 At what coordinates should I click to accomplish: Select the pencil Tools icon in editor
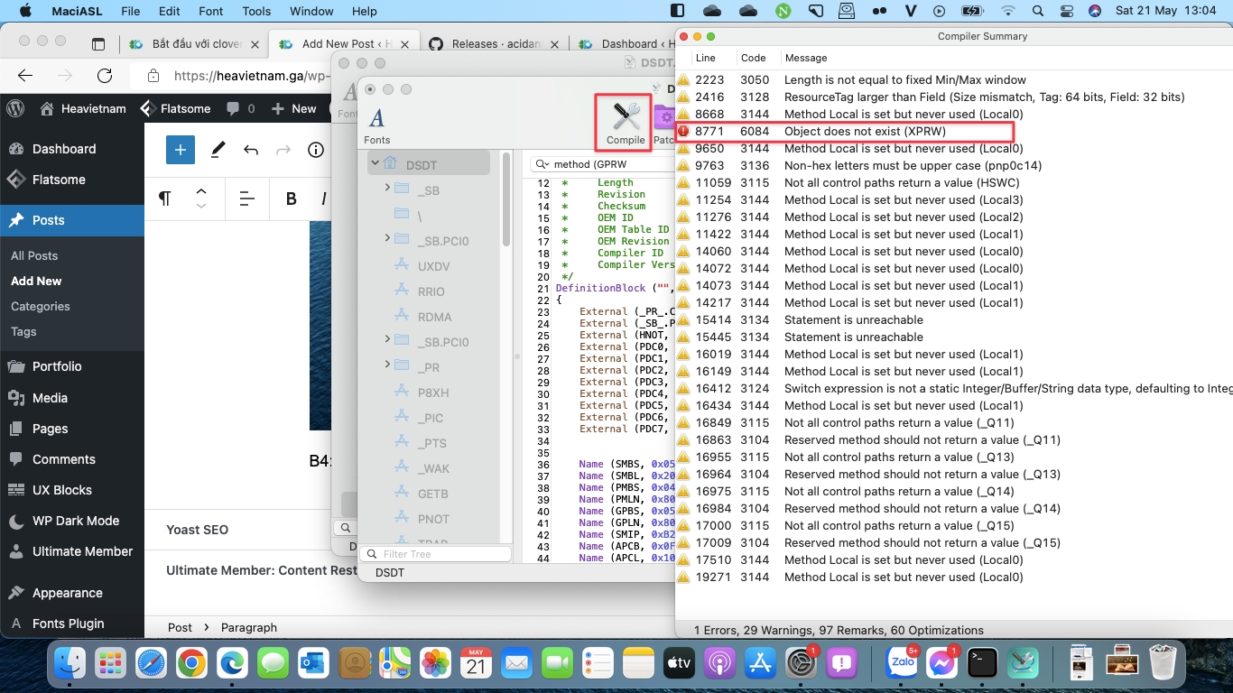pyautogui.click(x=218, y=150)
